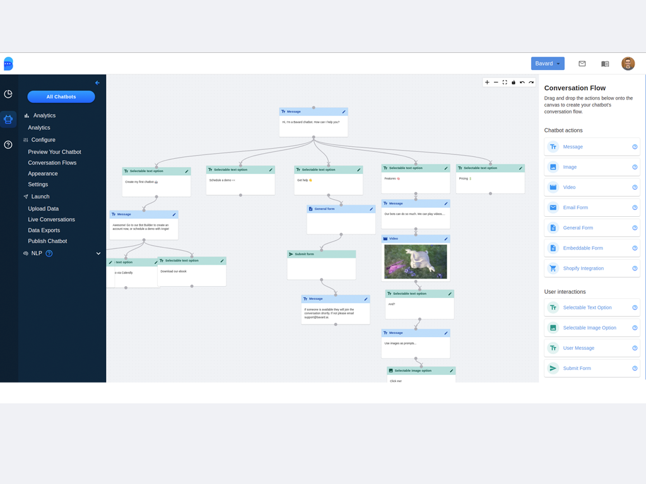Viewport: 646px width, 484px height.
Task: Click the zoom in plus icon on canvas toolbar
Action: [487, 83]
